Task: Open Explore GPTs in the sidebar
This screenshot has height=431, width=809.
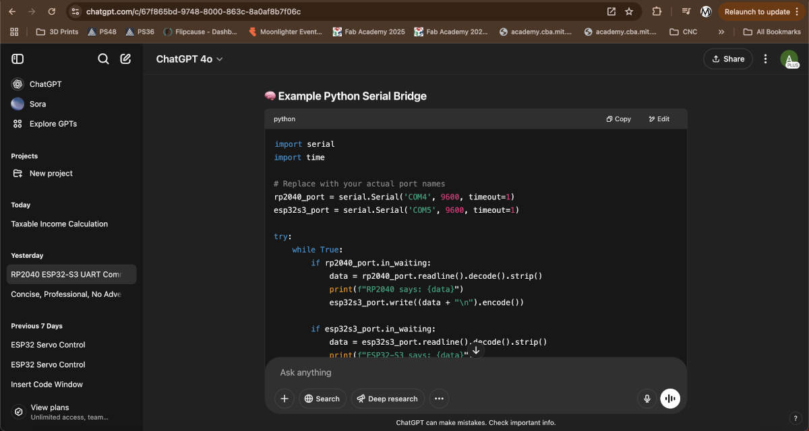Action: pos(71,124)
